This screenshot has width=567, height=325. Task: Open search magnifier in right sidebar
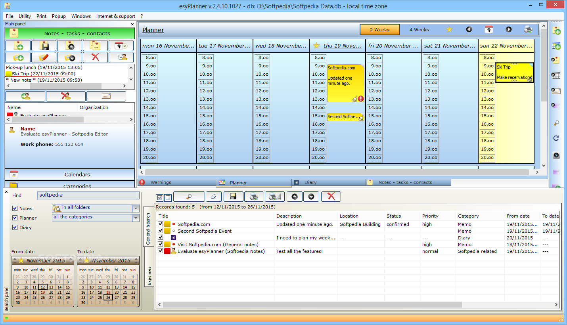(x=556, y=123)
